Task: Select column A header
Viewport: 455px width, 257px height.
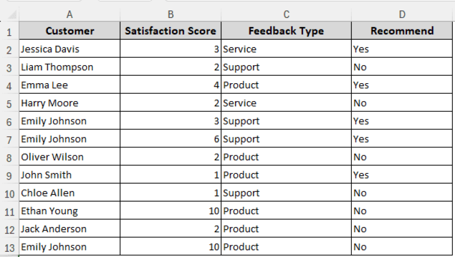Action: pos(70,14)
